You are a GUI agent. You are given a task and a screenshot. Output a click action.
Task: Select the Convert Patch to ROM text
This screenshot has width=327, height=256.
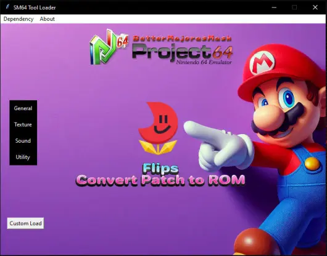[160, 180]
